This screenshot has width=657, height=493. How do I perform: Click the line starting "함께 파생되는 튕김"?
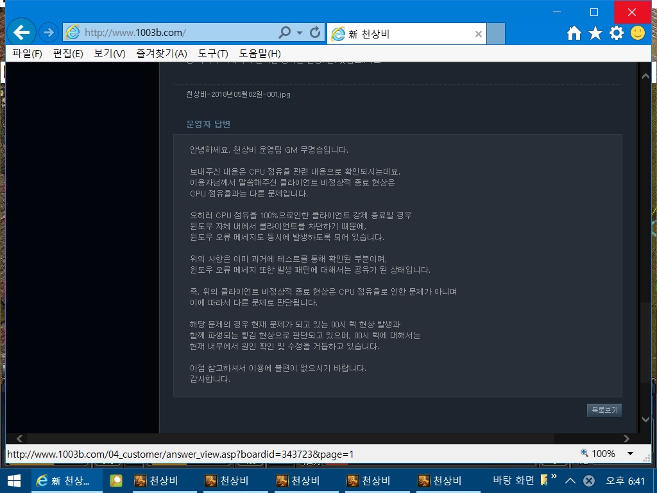click(305, 335)
